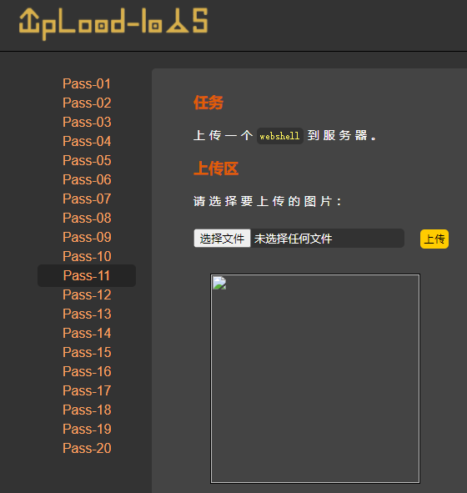467x493 pixels.
Task: Click the webshell code tag
Action: point(279,136)
